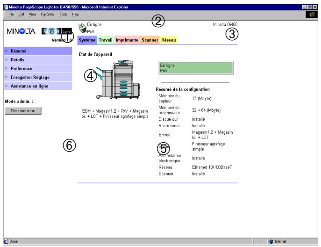Image resolution: width=321 pixels, height=247 pixels.
Task: Open the Edit menu
Action: tap(21, 15)
